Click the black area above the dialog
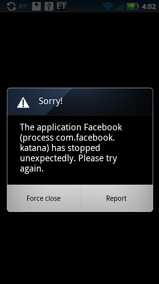The width and height of the screenshot is (159, 284). point(79,50)
